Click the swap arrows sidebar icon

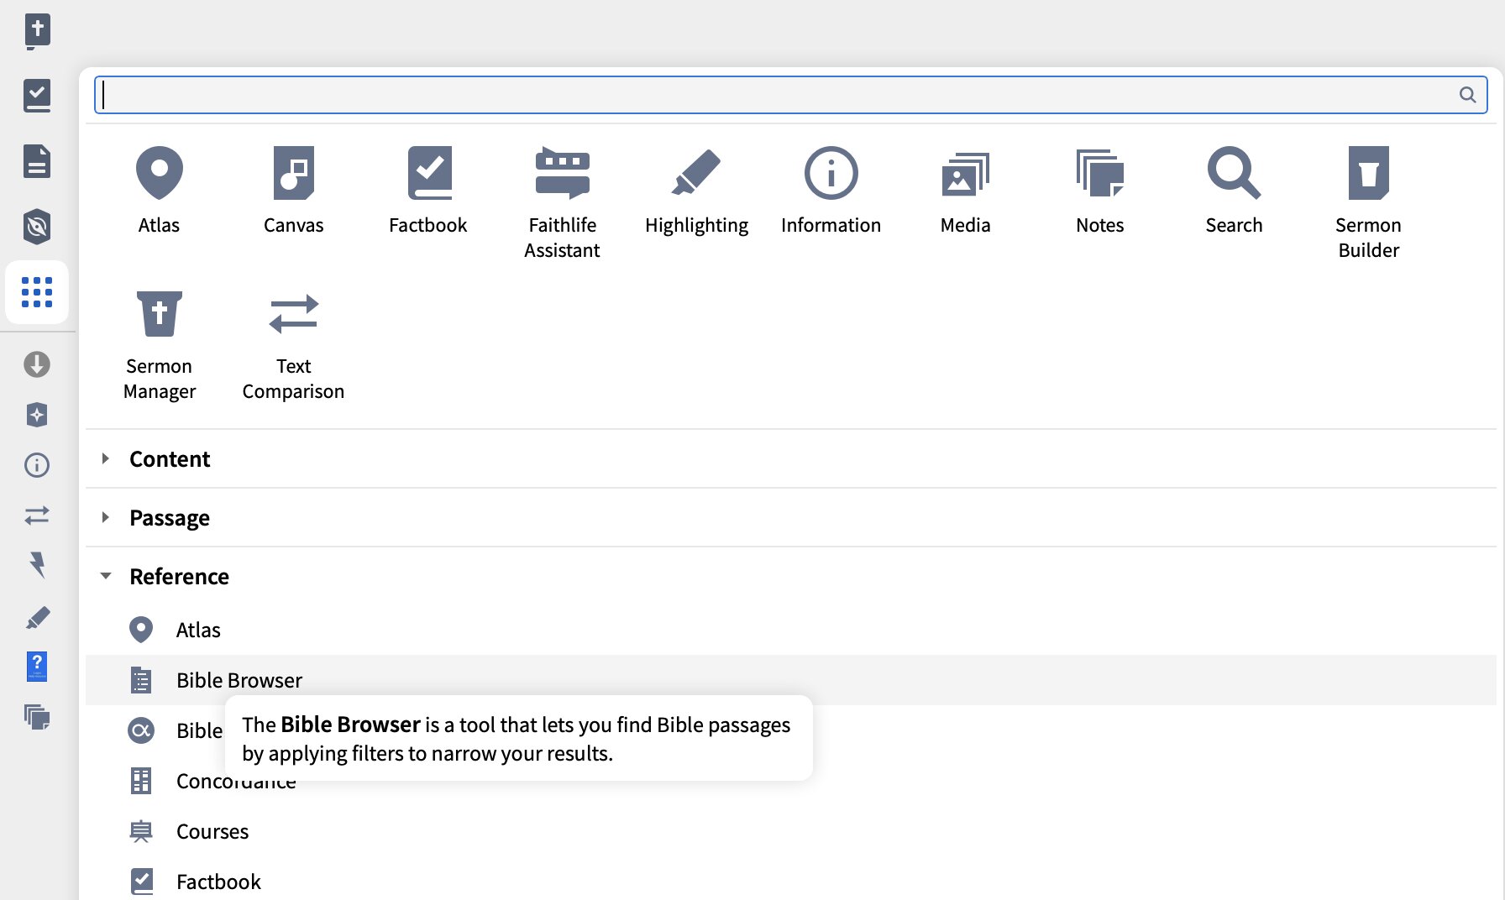coord(37,515)
